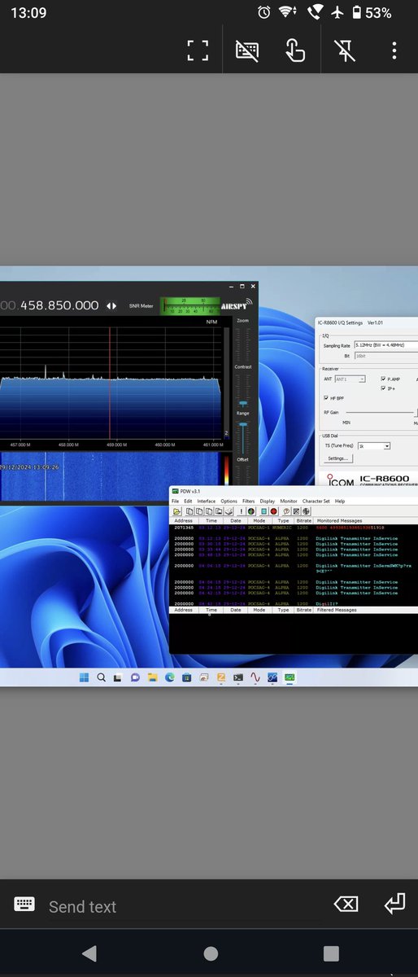Toggle the IP+ checkbox in IC-R8600 settings

coord(385,388)
